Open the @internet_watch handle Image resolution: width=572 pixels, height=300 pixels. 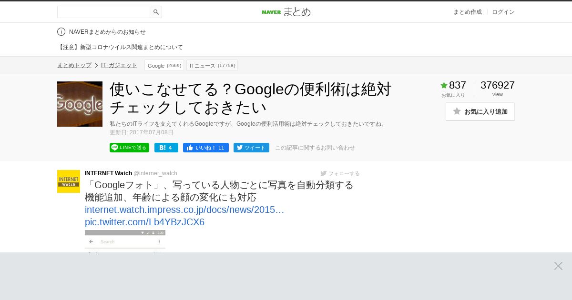click(155, 173)
